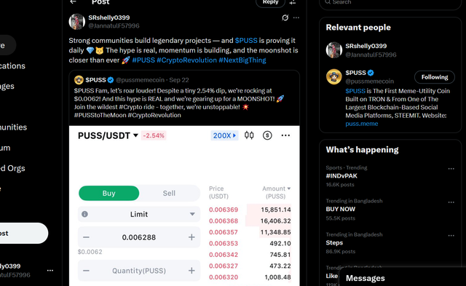
Task: Select the Buy tab
Action: coord(108,193)
